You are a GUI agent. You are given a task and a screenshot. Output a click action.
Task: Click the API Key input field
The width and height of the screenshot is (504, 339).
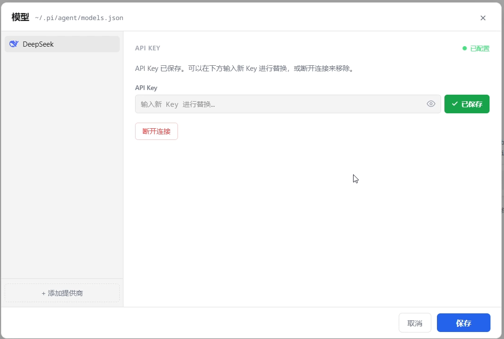coord(288,104)
